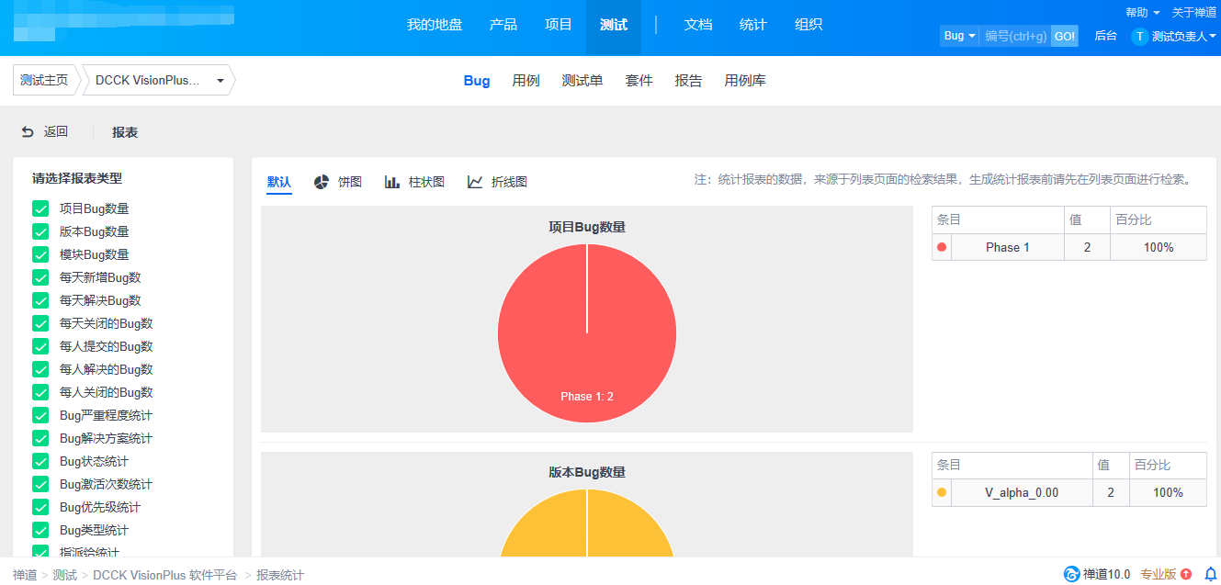Select the pie chart icon
Screen dimensions: 1221x585
[x=322, y=182]
